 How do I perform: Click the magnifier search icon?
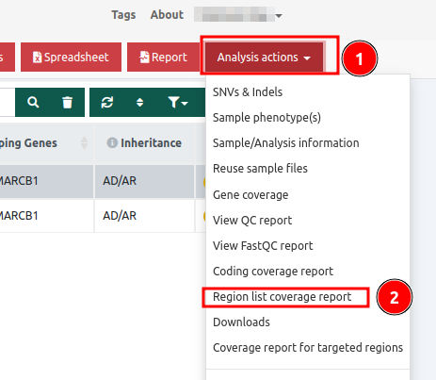pos(33,103)
